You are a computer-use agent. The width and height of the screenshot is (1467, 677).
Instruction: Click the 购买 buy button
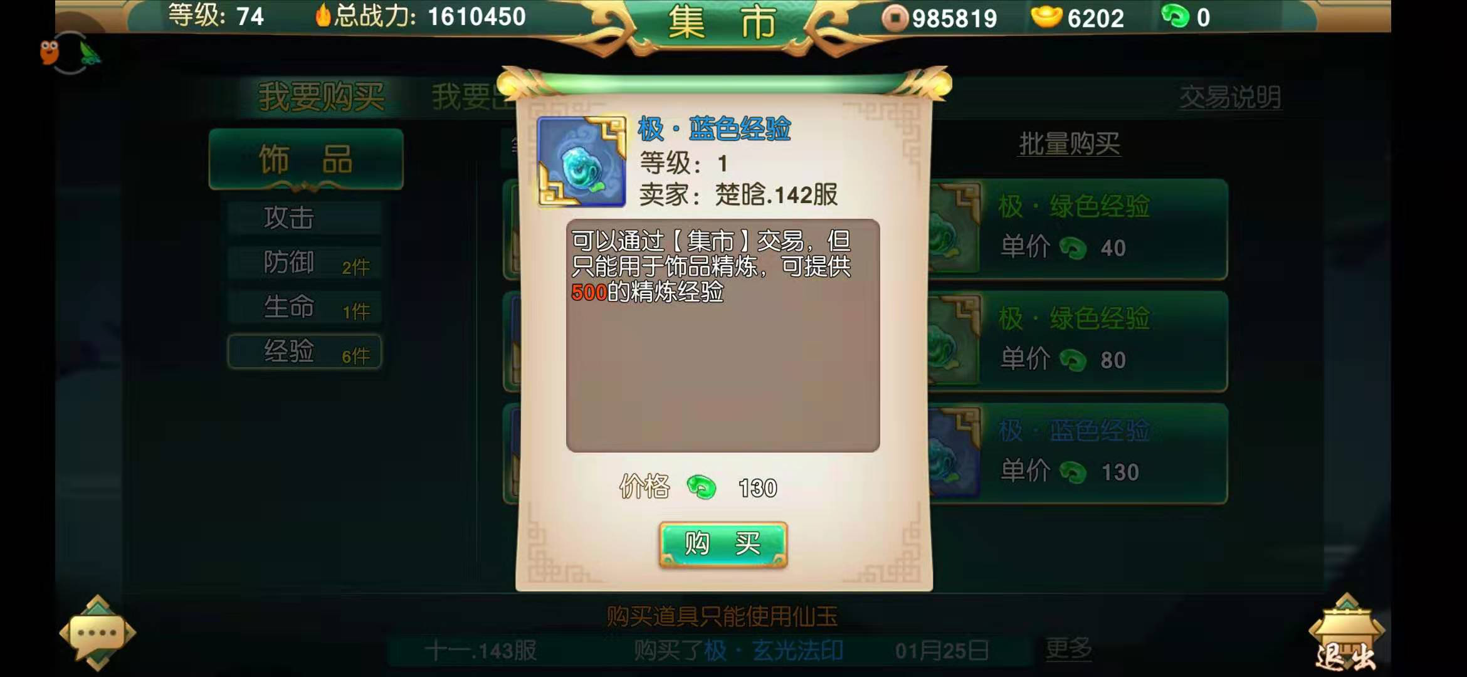click(x=723, y=544)
